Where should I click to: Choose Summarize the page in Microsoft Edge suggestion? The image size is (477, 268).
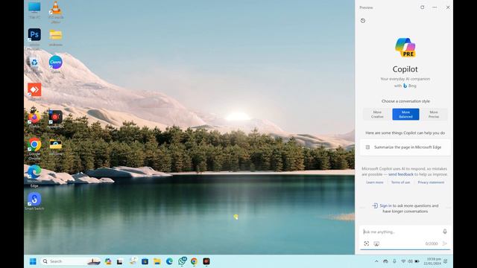point(405,147)
